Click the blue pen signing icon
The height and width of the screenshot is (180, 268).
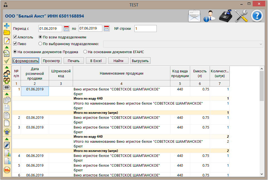point(7,145)
